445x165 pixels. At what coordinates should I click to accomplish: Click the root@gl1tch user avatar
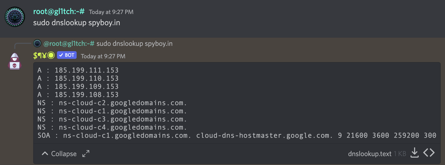point(15,17)
